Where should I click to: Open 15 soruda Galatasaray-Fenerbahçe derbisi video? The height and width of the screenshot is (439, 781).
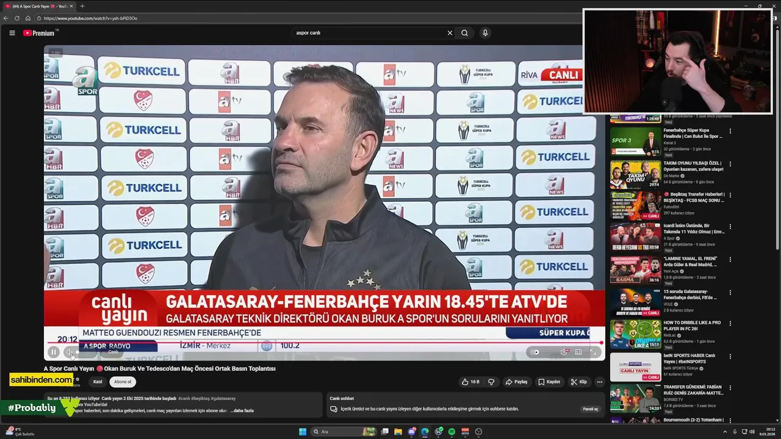point(691,294)
